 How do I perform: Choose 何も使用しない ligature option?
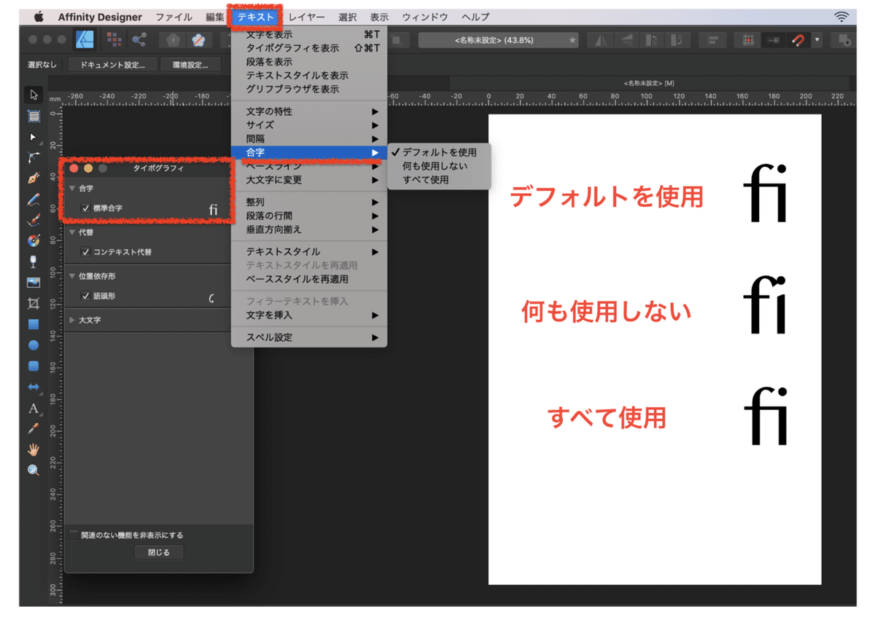(x=439, y=166)
